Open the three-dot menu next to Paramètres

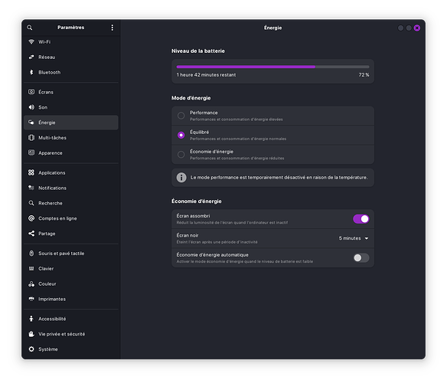point(112,28)
